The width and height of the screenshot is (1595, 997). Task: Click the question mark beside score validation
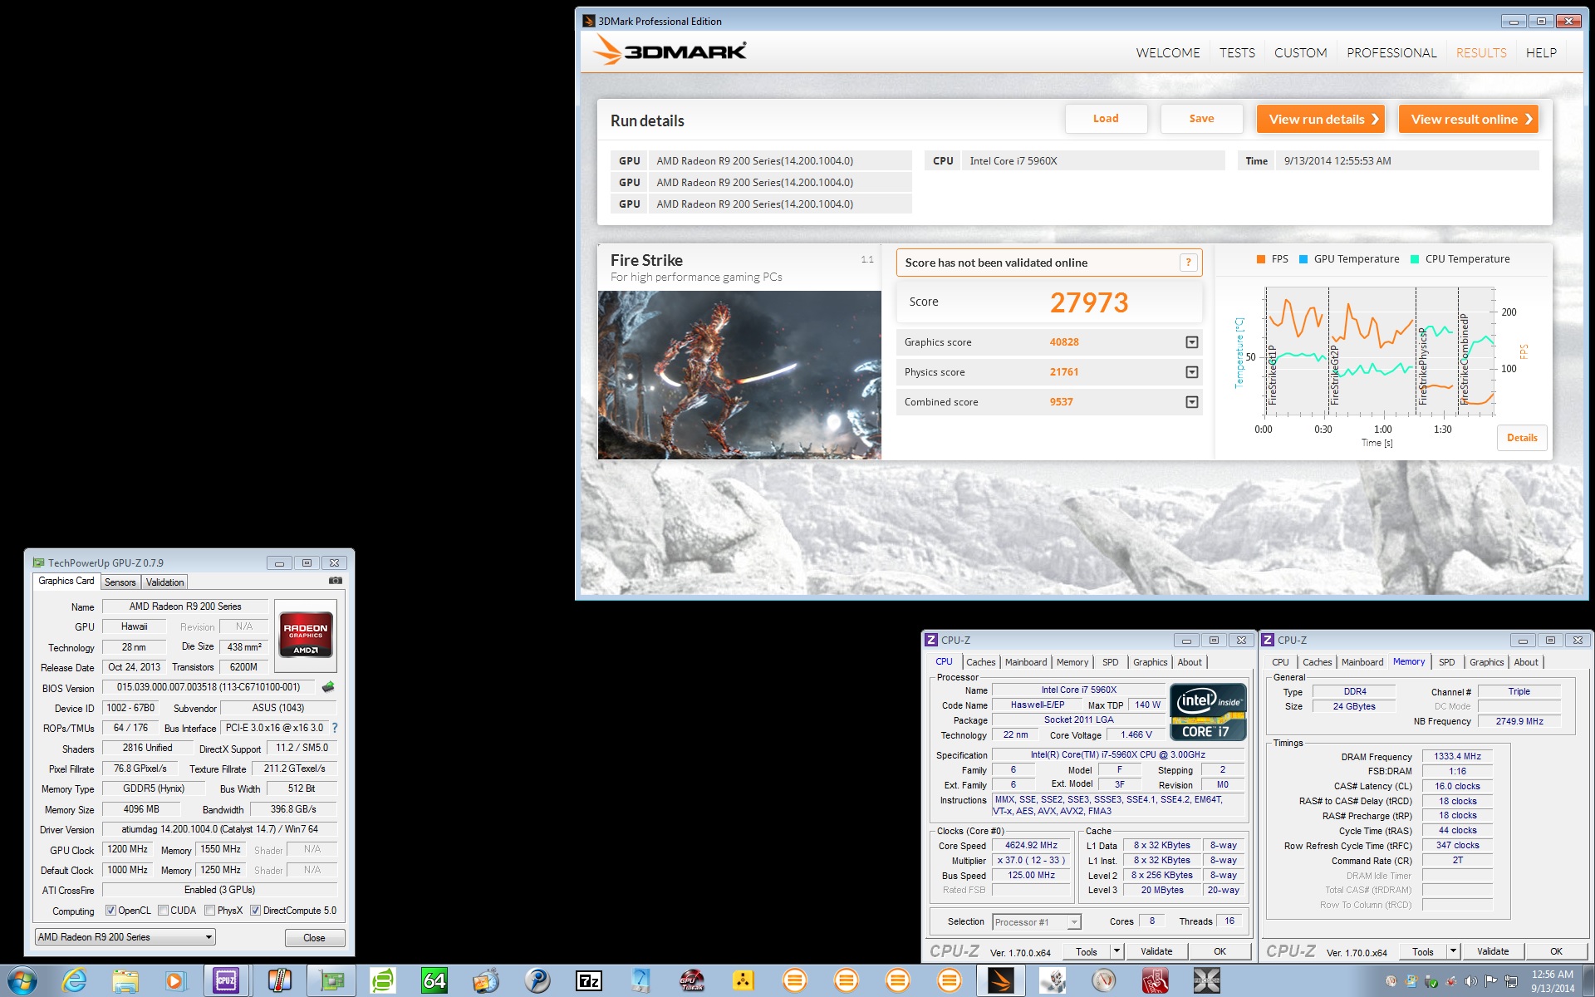(1188, 263)
